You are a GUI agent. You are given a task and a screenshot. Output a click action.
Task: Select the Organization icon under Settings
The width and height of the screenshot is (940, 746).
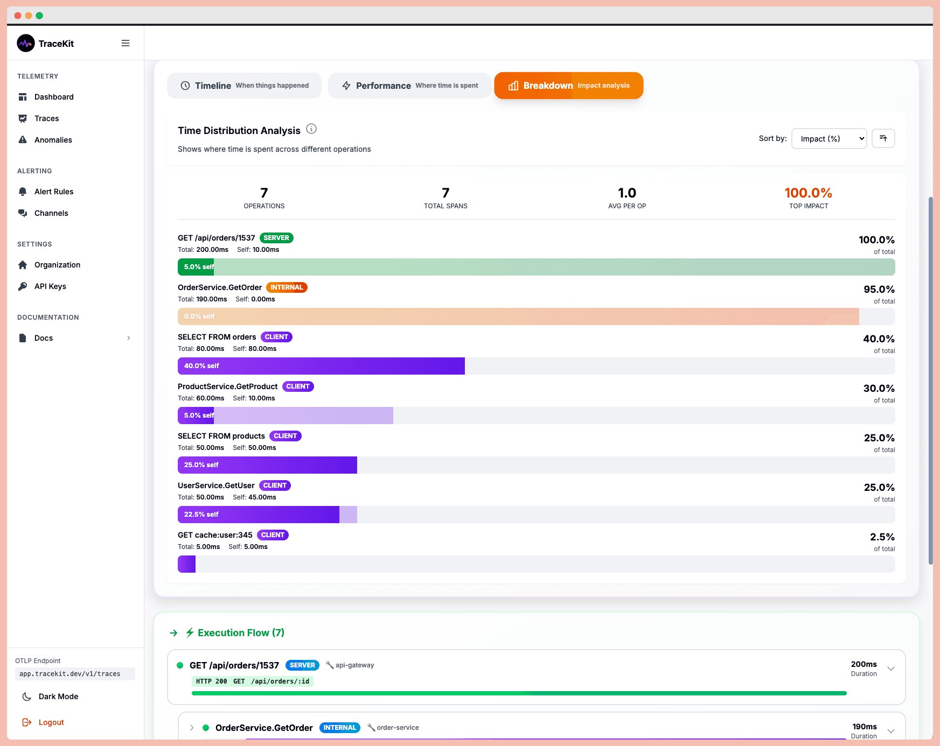[x=23, y=265]
